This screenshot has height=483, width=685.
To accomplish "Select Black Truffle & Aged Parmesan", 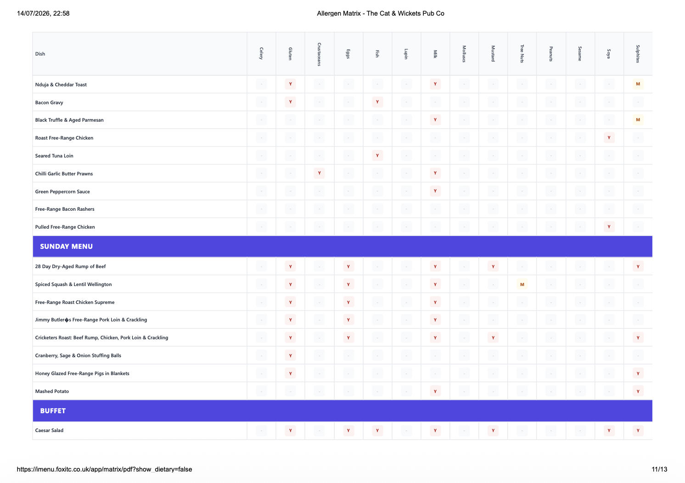I will point(69,120).
